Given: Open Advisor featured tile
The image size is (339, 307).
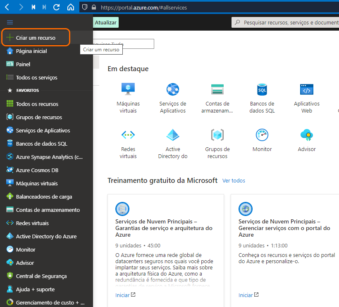Looking at the screenshot, I should pyautogui.click(x=307, y=140).
